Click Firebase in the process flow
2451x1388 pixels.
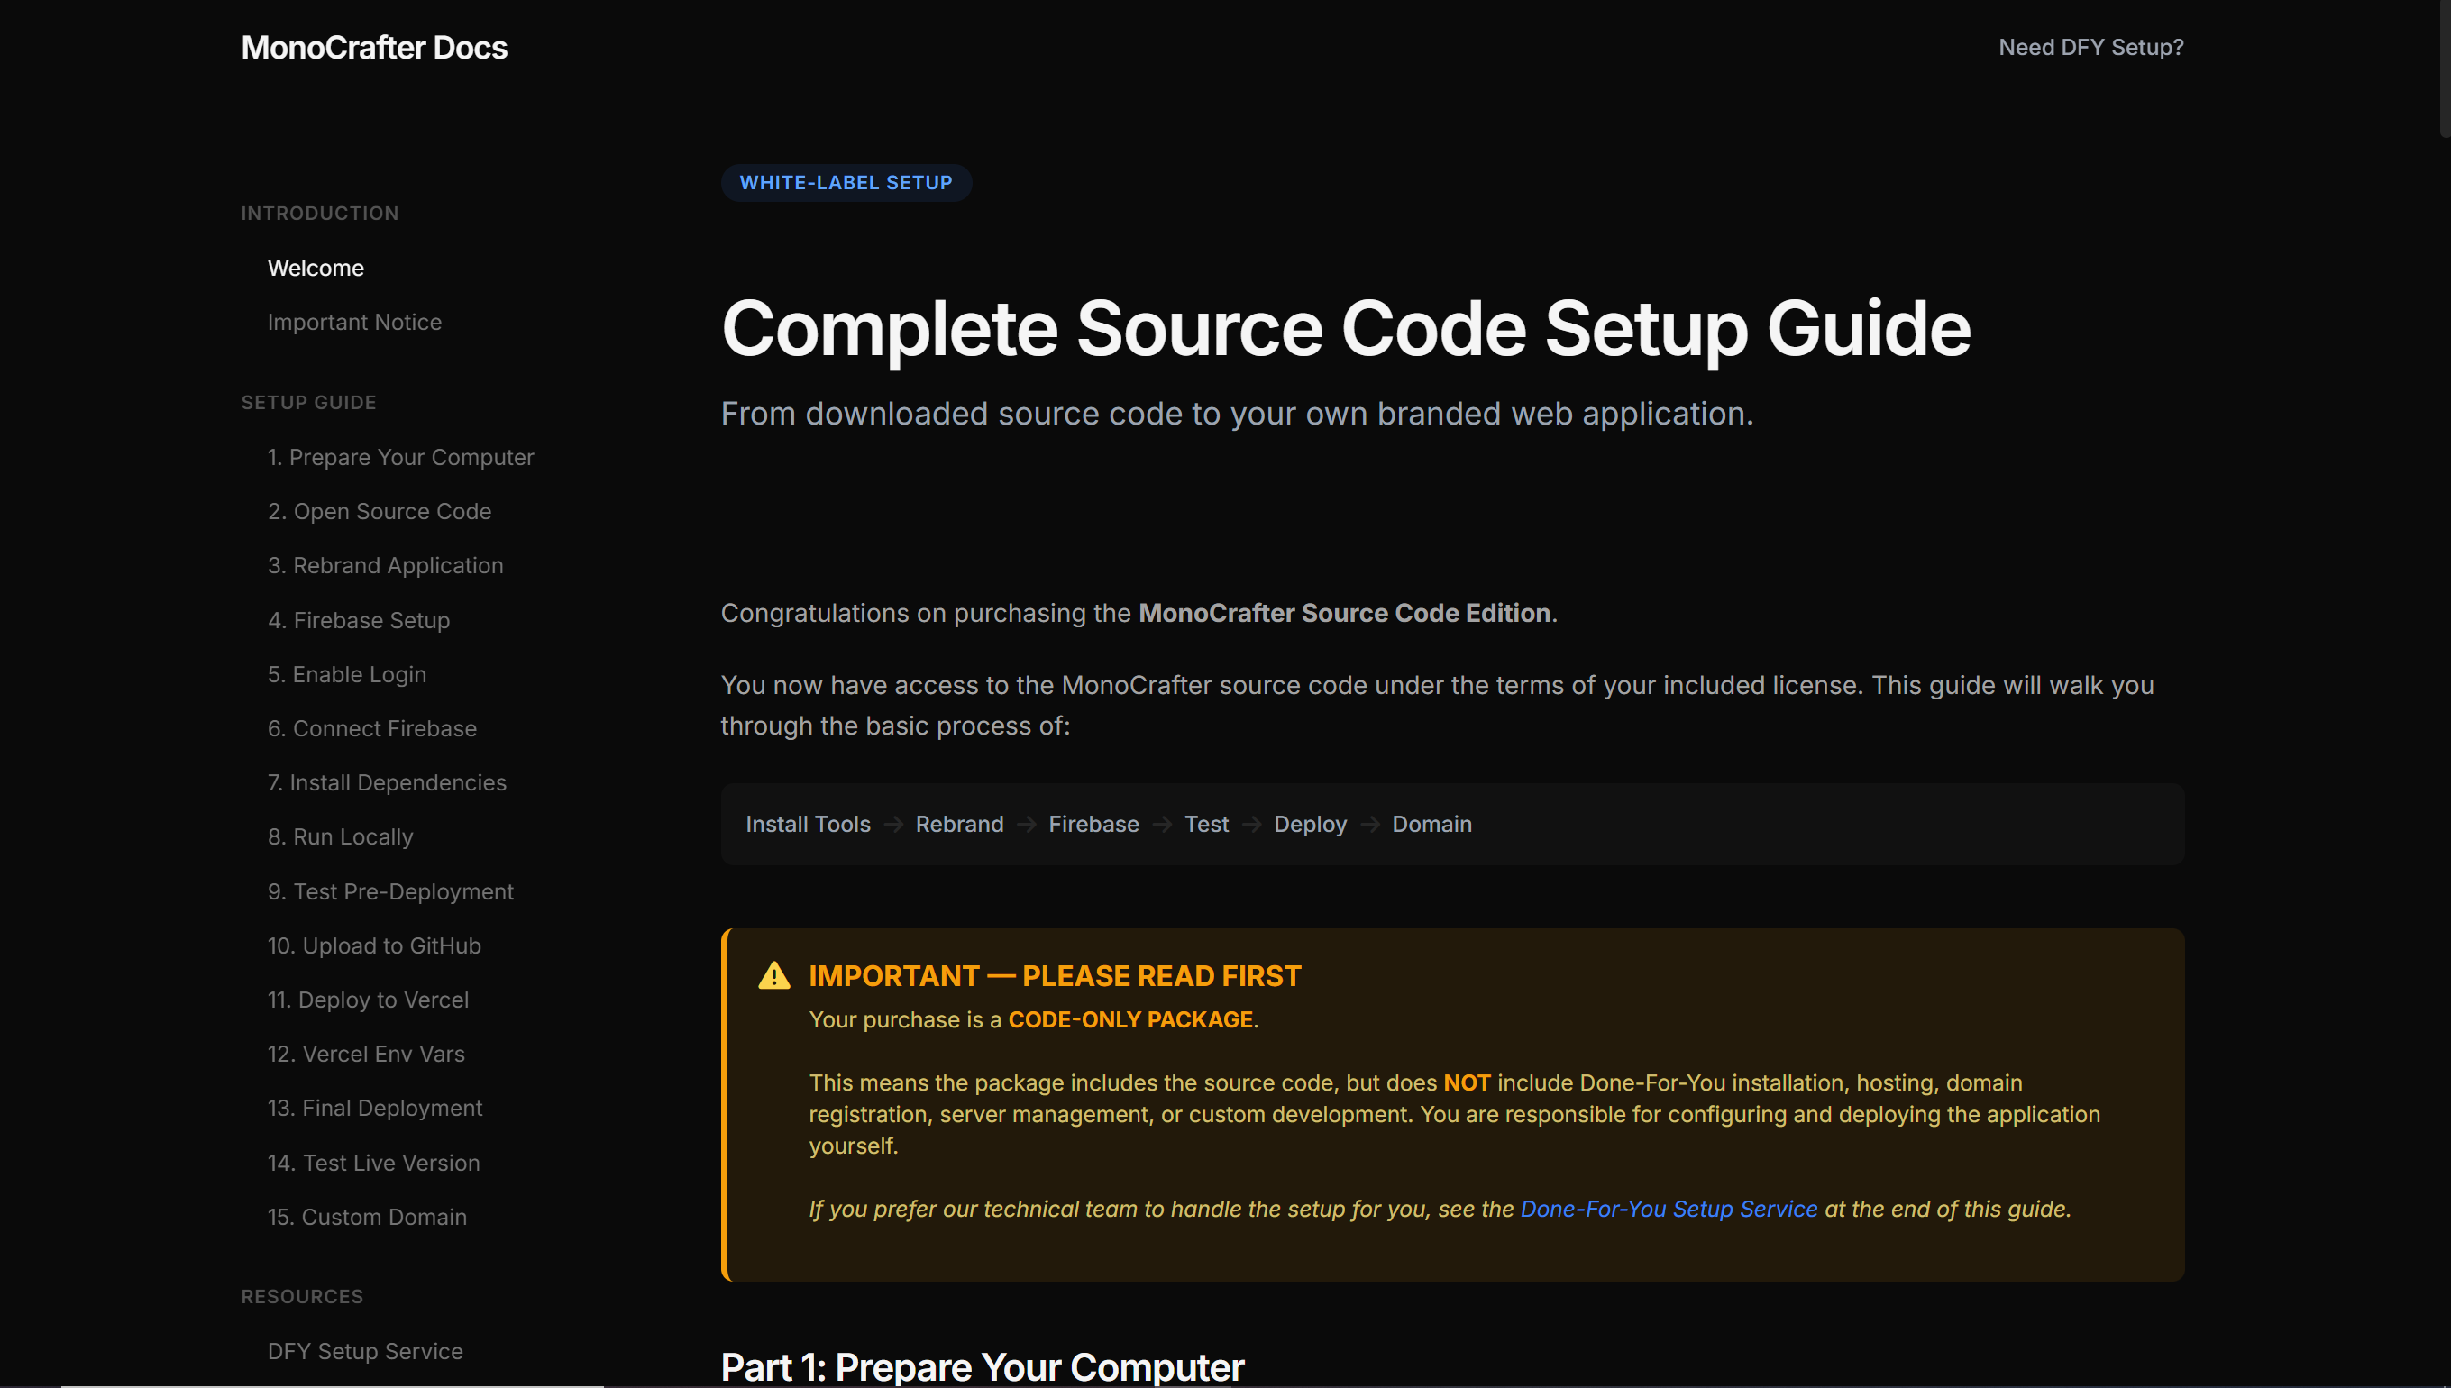[1093, 825]
